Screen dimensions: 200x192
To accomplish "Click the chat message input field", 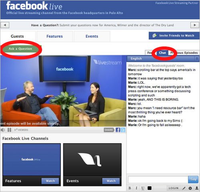I will [158, 180].
